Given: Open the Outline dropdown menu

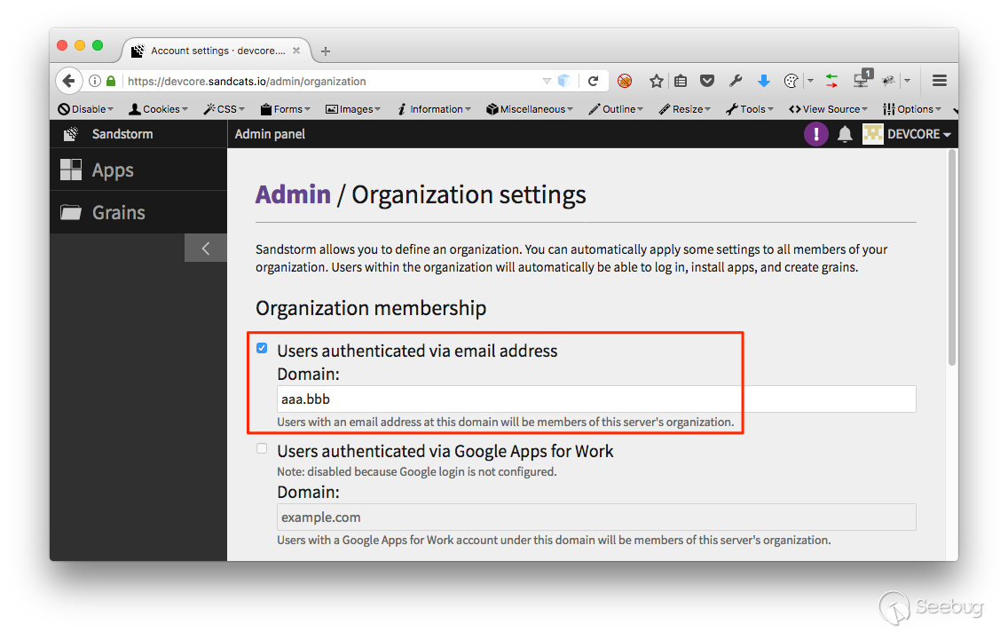Looking at the screenshot, I should (x=616, y=109).
